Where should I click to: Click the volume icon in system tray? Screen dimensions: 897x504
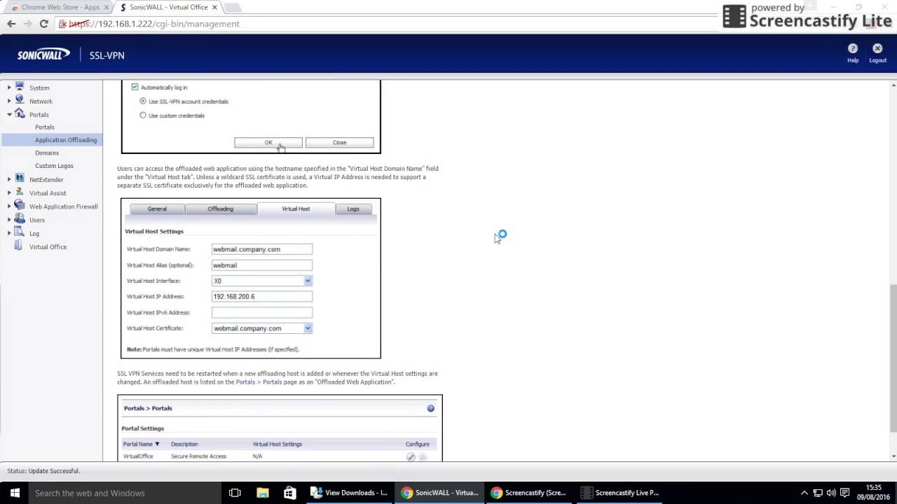click(831, 493)
